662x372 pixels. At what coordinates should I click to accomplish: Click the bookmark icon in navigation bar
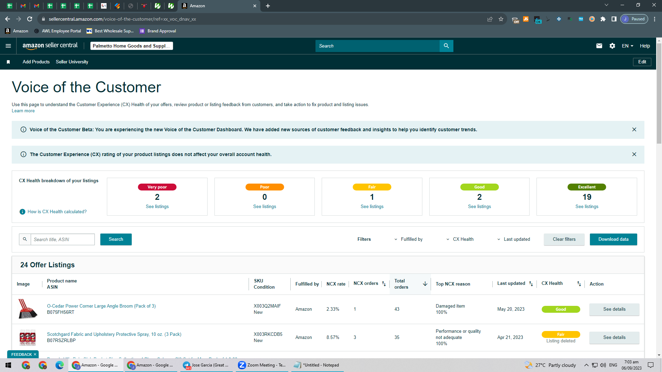point(8,62)
